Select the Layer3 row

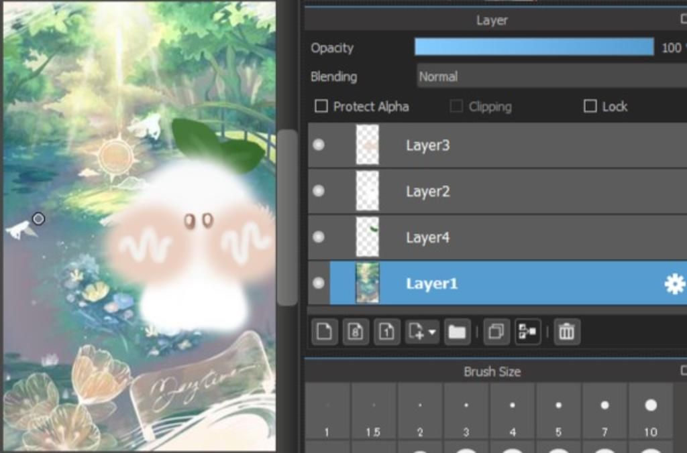click(x=497, y=145)
